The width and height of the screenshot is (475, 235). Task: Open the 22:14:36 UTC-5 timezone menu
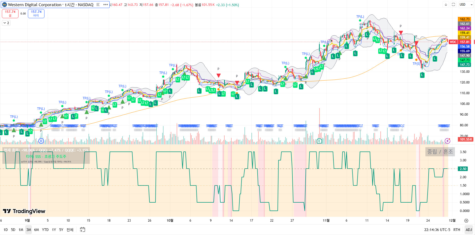[437, 230]
